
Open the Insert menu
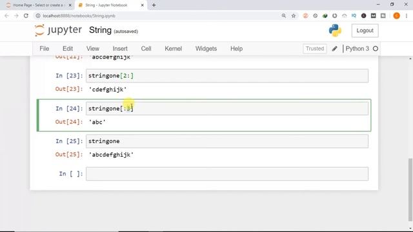tap(120, 49)
